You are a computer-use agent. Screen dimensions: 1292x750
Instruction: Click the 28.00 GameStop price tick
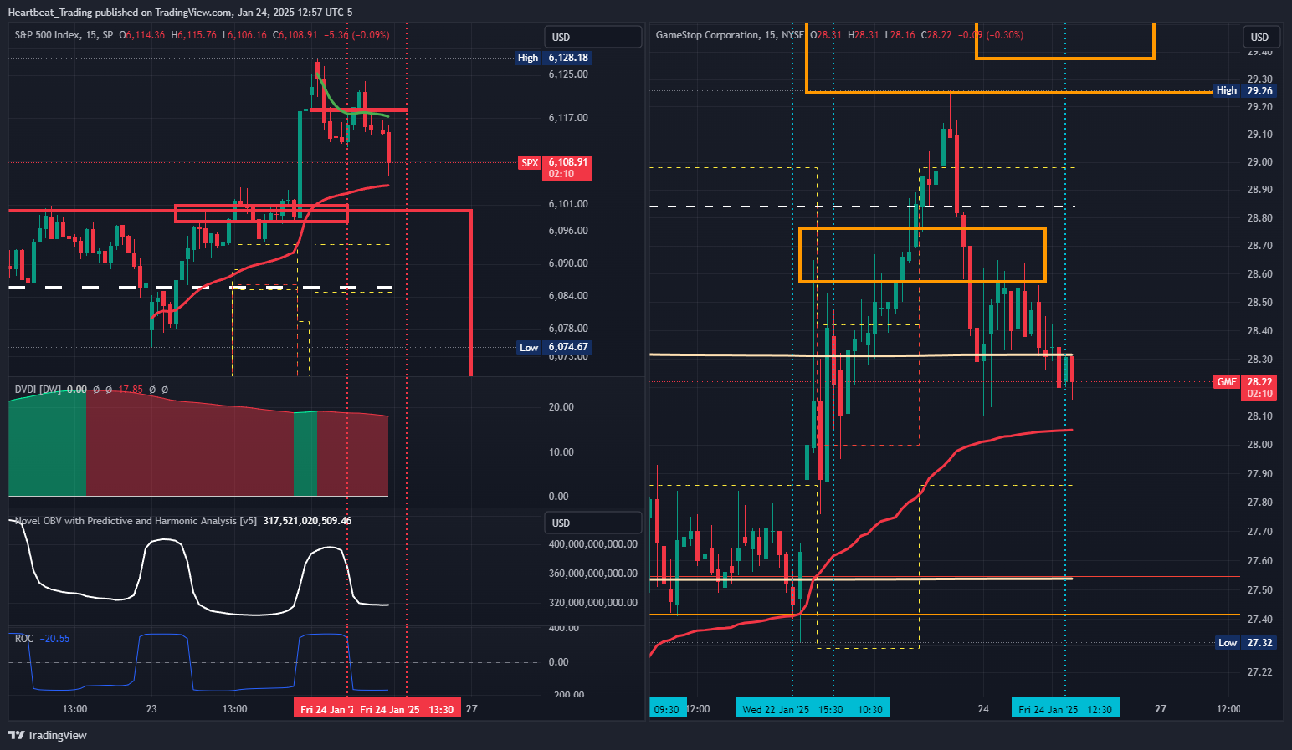pos(1259,445)
